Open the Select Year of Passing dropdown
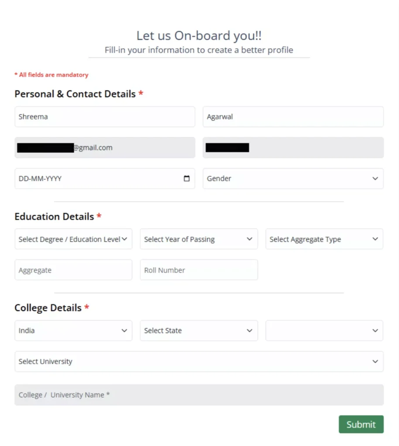Screen dimensions: 399x446 (198, 239)
